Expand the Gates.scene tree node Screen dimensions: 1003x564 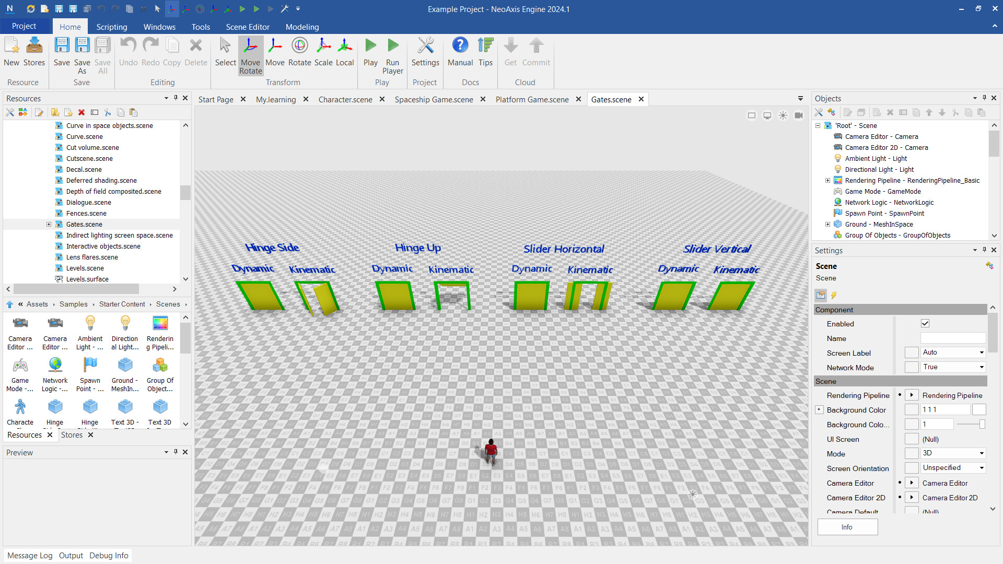(x=49, y=225)
